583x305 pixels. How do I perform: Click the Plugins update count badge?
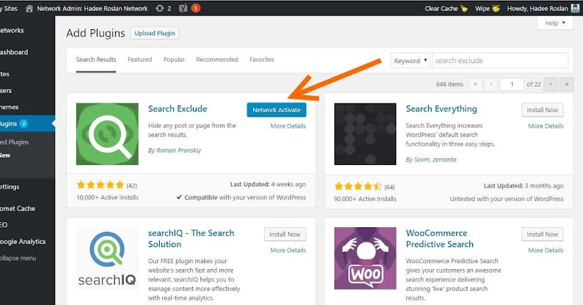[x=23, y=123]
